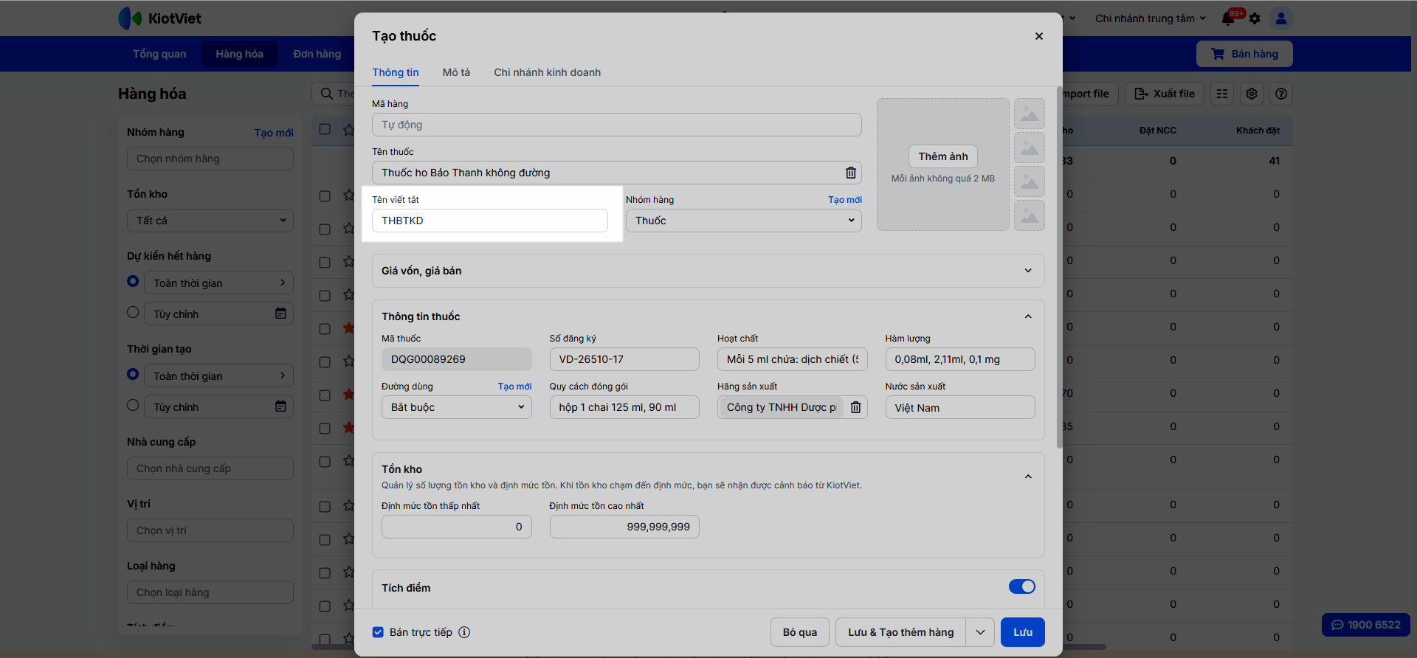Screen dimensions: 1417x658
Task: Switch to Mô tả tab
Action: [456, 72]
